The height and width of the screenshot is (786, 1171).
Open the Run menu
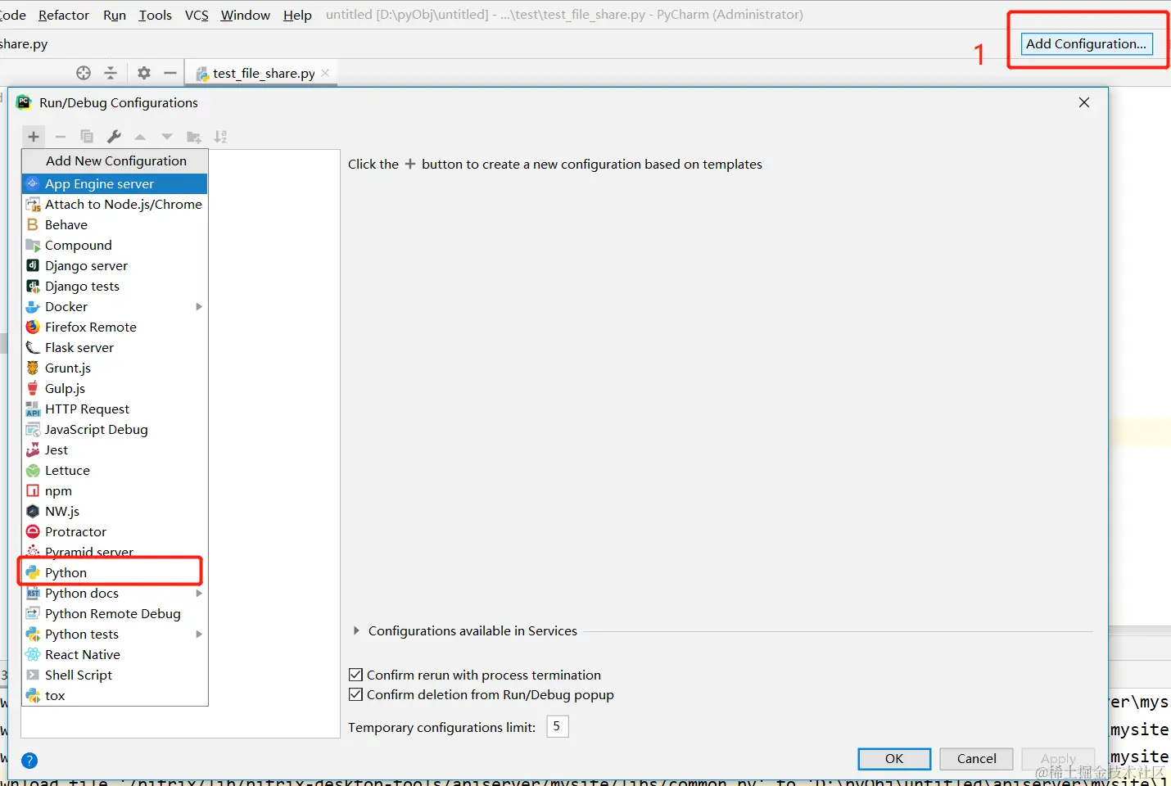[x=115, y=15]
